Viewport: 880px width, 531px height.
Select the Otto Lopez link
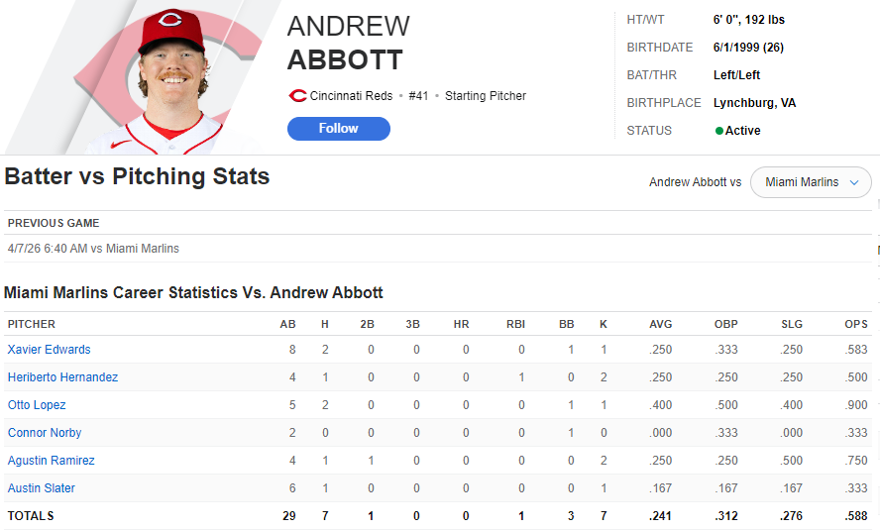(x=36, y=405)
